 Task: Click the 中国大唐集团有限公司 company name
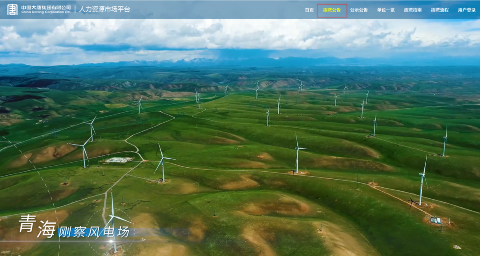pyautogui.click(x=46, y=7)
